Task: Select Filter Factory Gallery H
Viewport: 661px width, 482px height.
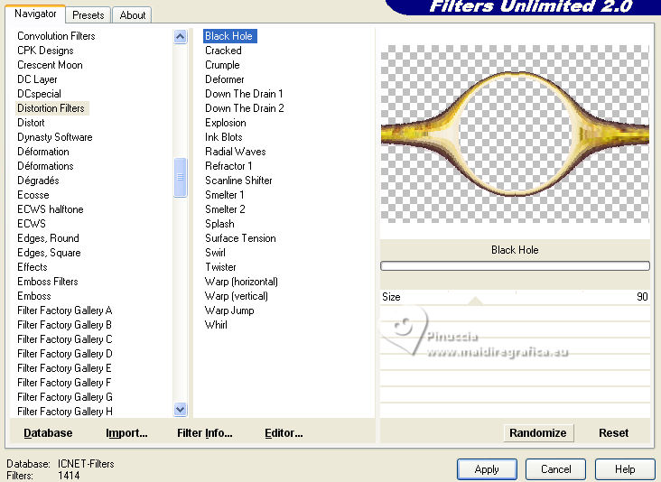Action: [x=64, y=412]
